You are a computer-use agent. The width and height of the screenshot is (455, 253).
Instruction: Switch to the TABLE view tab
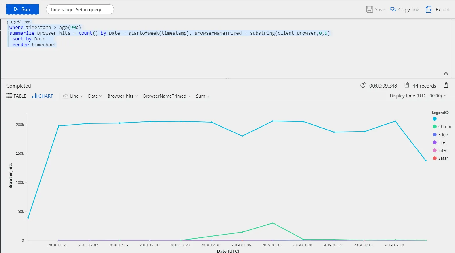click(16, 96)
